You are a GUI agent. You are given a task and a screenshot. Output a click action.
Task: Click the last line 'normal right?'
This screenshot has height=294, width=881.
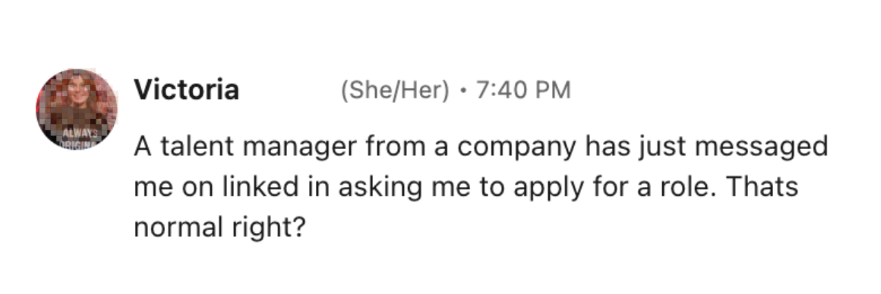click(219, 227)
